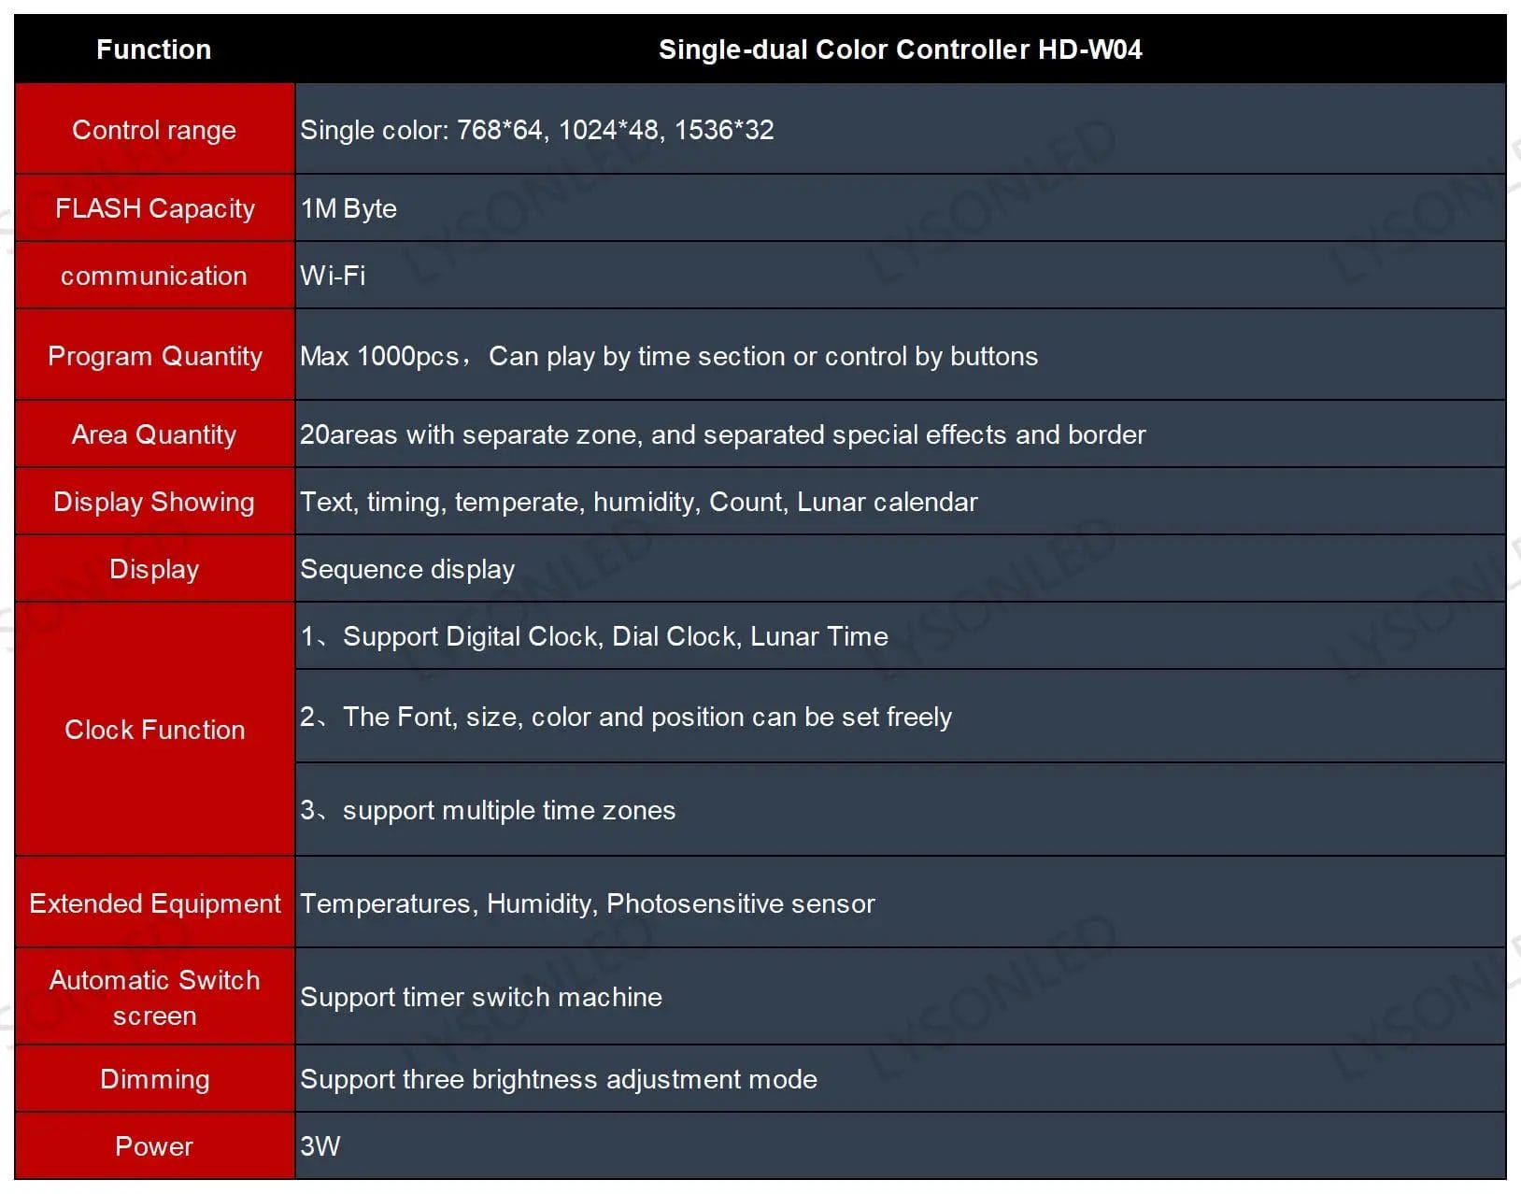The image size is (1521, 1194).
Task: Click the "Sequence display" value
Action: (x=407, y=569)
